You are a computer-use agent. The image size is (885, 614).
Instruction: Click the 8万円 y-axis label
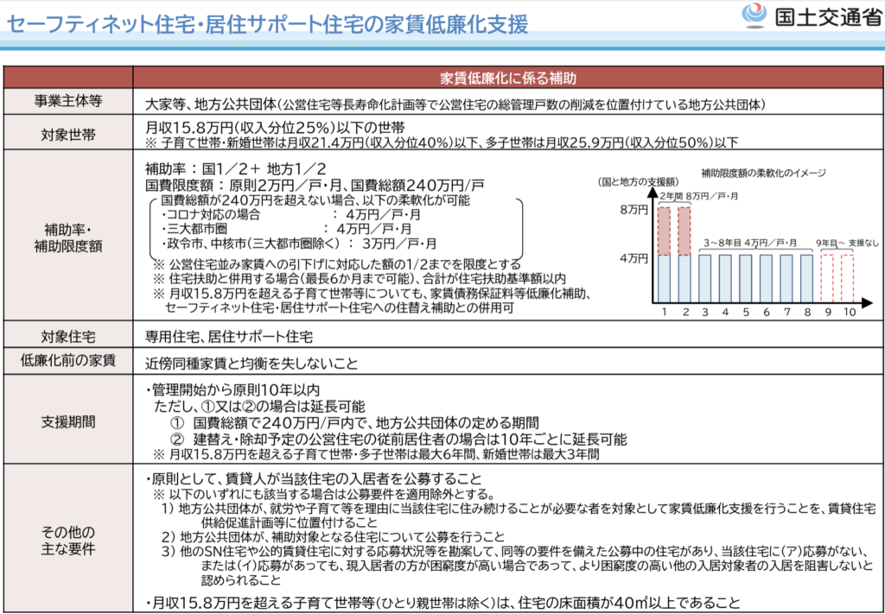pyautogui.click(x=634, y=209)
